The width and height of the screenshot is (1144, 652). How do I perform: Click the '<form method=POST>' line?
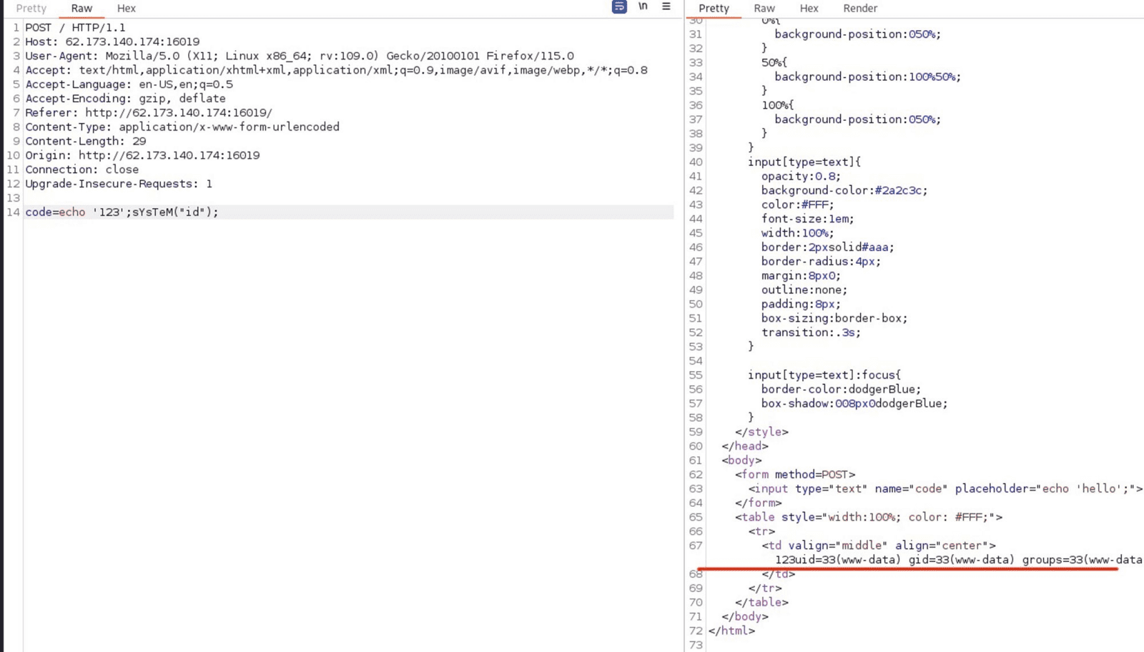[x=795, y=475]
